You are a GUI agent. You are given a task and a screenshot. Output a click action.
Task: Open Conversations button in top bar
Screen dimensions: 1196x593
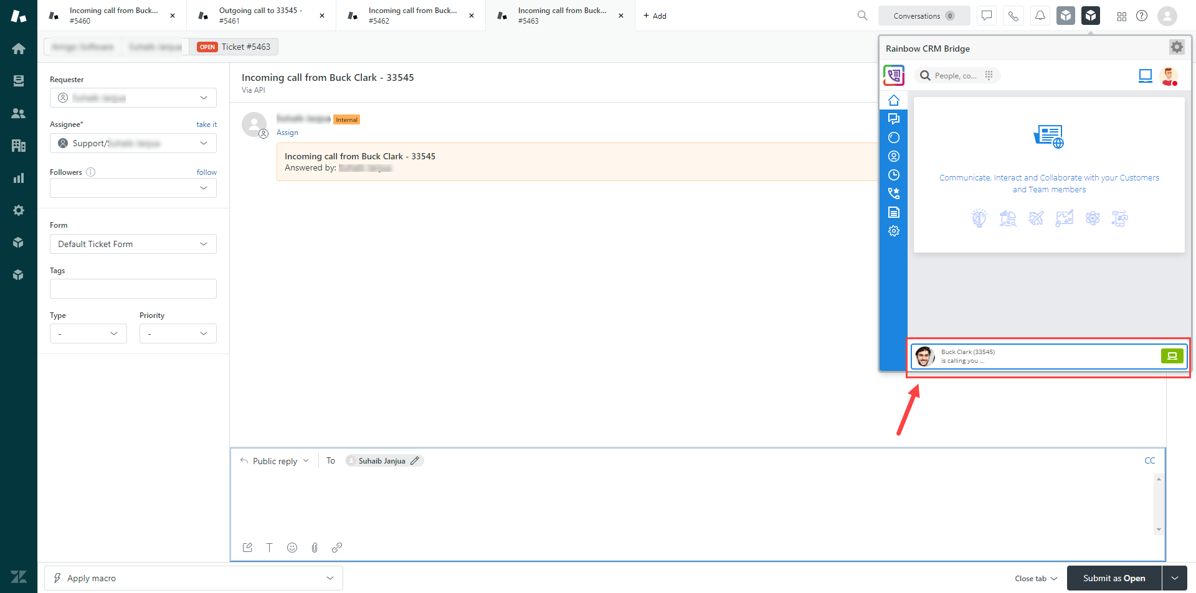924,16
